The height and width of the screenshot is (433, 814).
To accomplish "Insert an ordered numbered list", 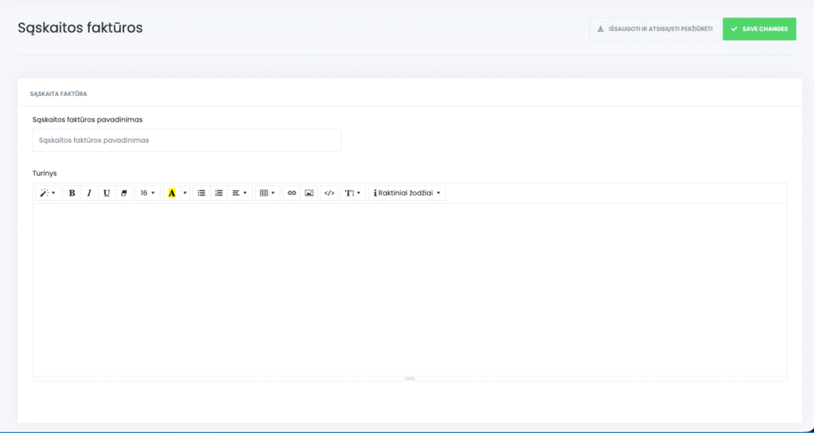I will 219,193.
